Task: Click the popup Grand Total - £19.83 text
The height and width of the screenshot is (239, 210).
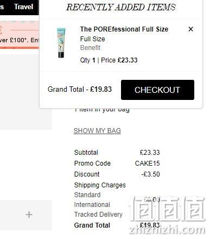Action: point(80,89)
